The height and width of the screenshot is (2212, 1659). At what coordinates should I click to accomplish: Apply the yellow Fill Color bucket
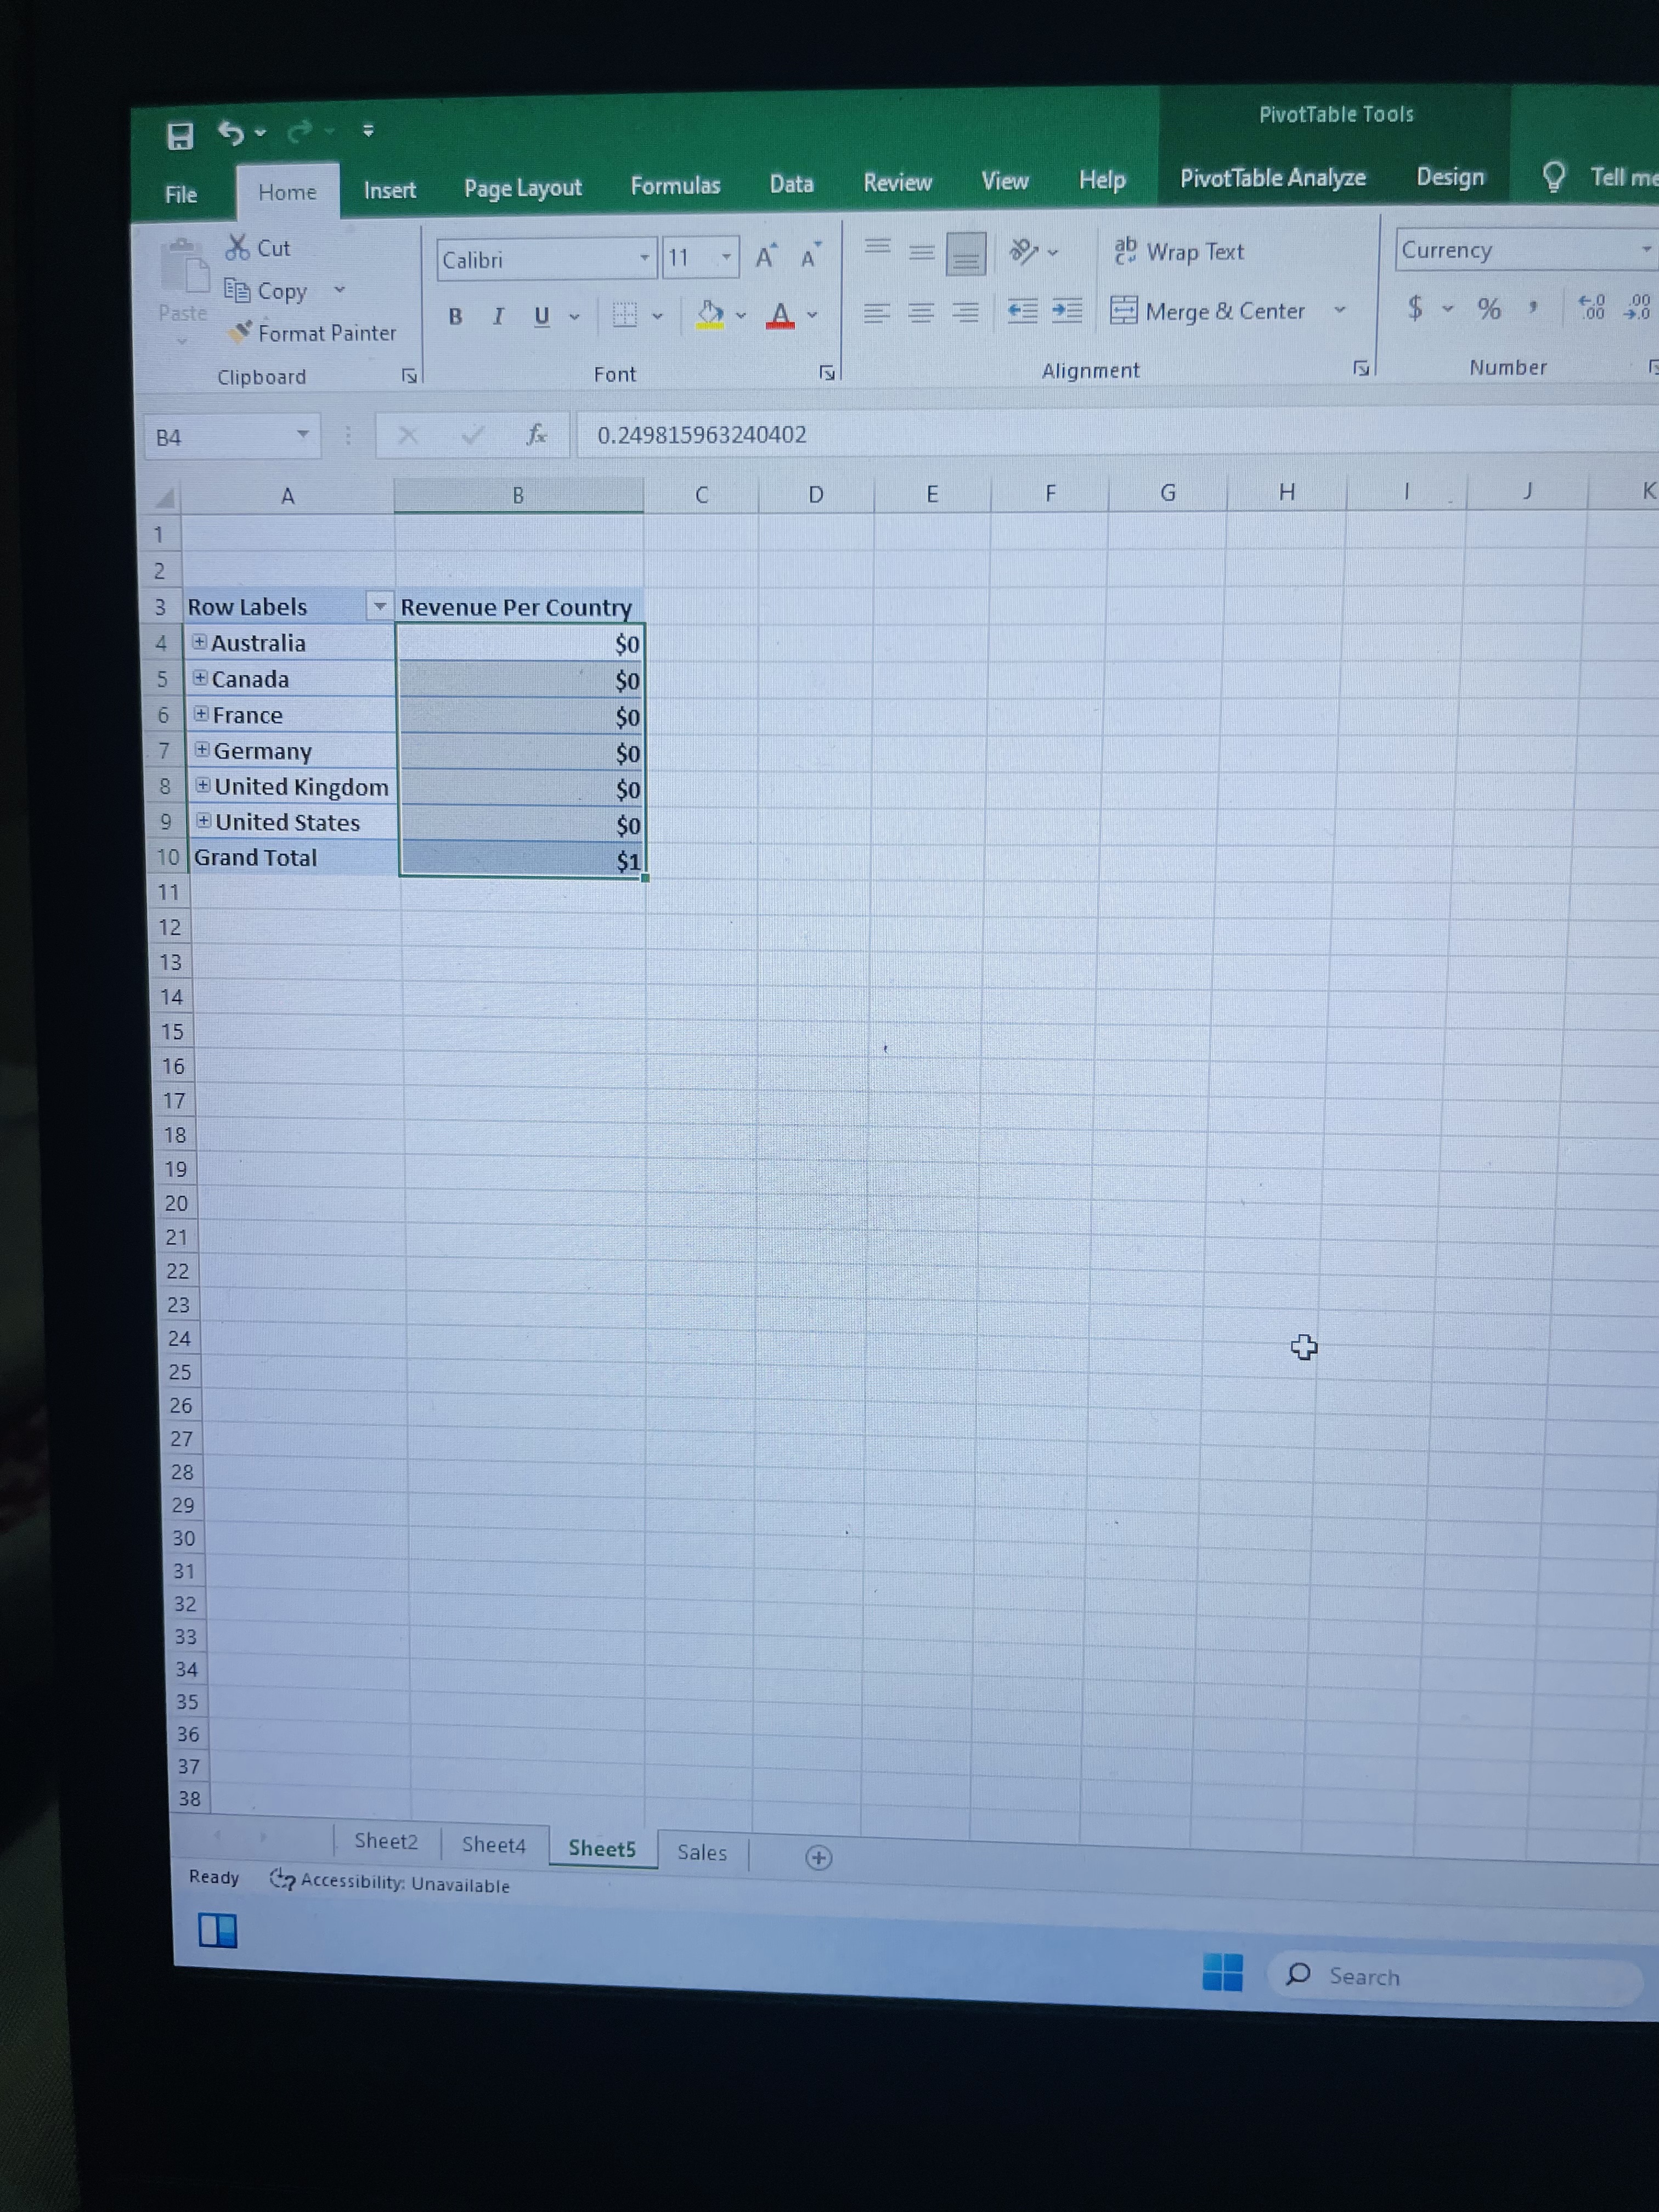tap(710, 315)
